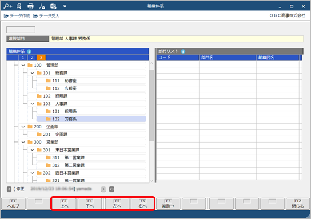Click tree scrollbar down arrow
This screenshot has width=311, height=219.
pyautogui.click(x=151, y=181)
